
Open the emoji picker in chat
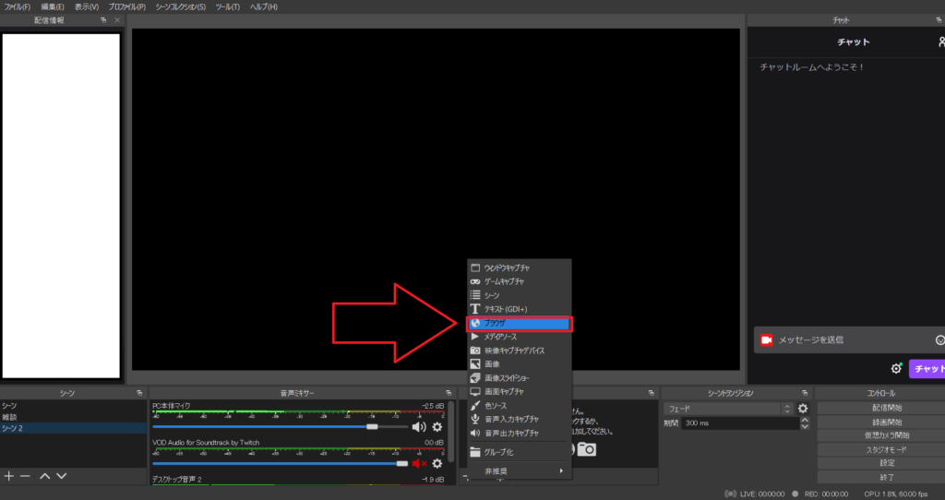pos(940,340)
